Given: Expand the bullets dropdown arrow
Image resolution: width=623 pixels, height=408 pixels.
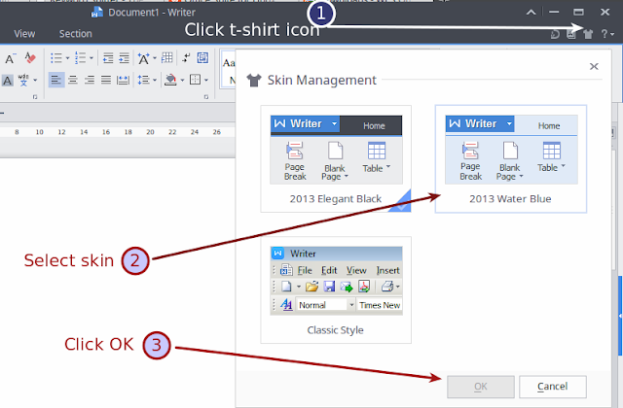Looking at the screenshot, I should click(67, 58).
